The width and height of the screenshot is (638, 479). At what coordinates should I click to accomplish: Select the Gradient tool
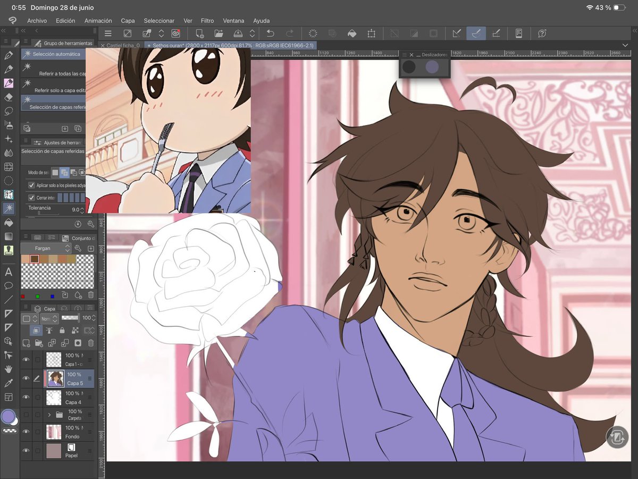tap(9, 236)
